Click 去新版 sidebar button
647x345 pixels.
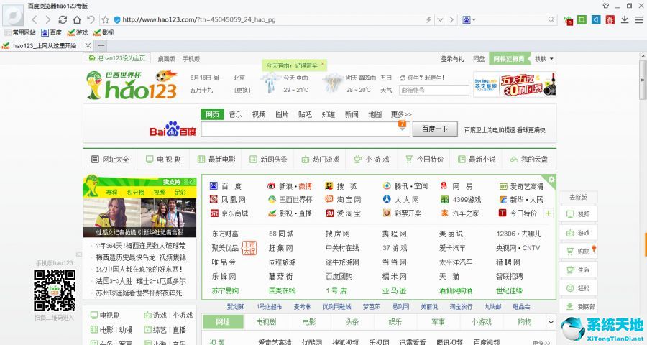tap(578, 197)
